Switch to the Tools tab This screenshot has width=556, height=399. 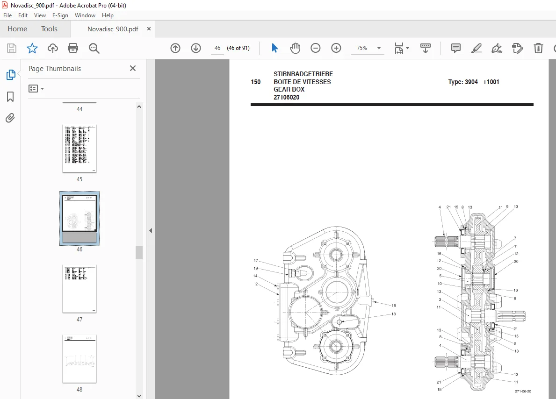pos(49,28)
